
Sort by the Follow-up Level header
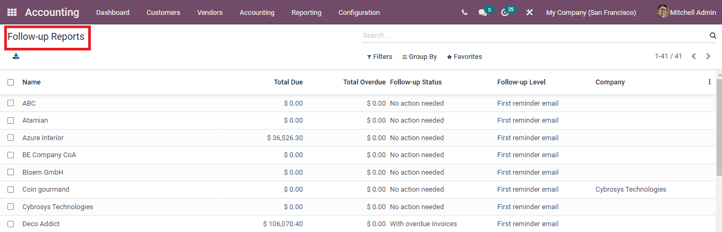(x=521, y=82)
